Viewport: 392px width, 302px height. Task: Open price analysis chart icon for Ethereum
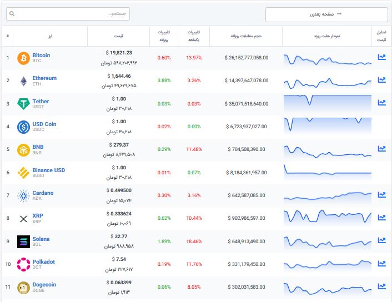381,80
